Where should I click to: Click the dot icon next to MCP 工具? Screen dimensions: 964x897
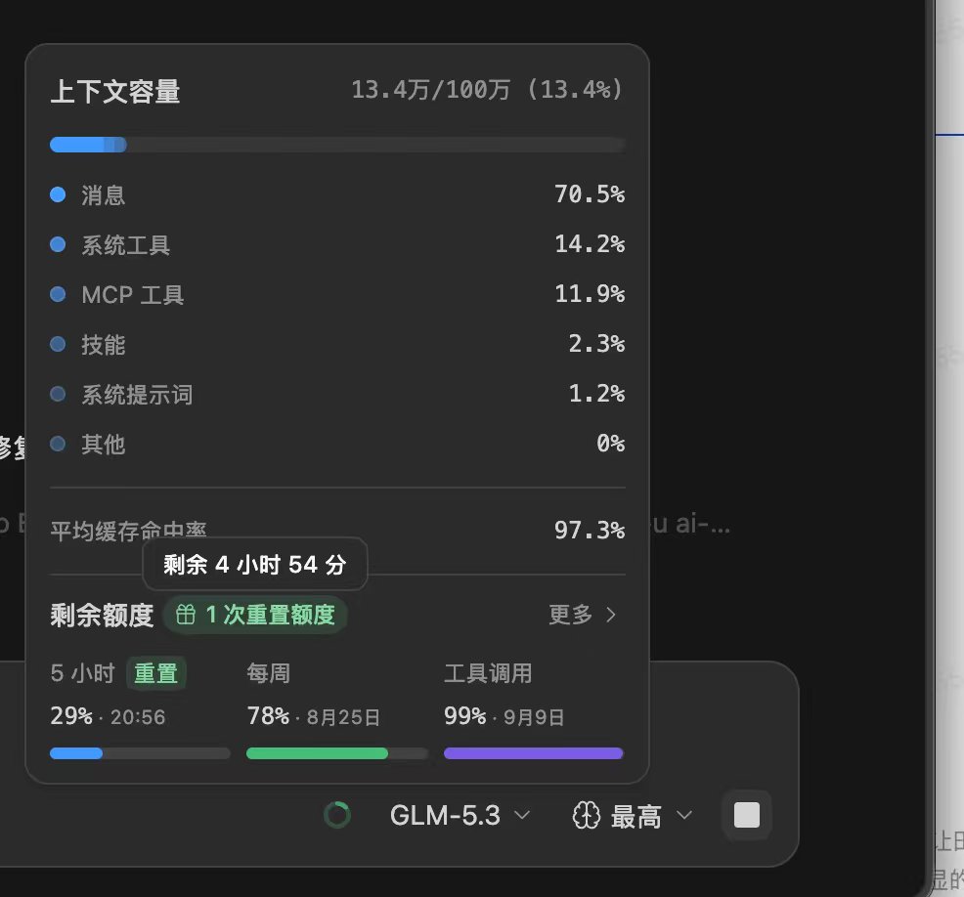[x=58, y=294]
